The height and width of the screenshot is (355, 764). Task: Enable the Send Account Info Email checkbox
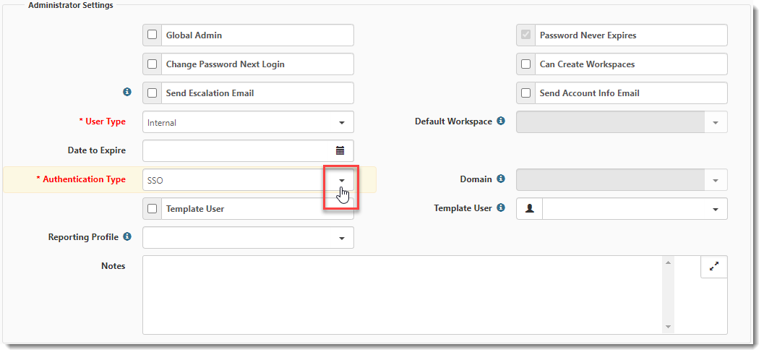526,93
